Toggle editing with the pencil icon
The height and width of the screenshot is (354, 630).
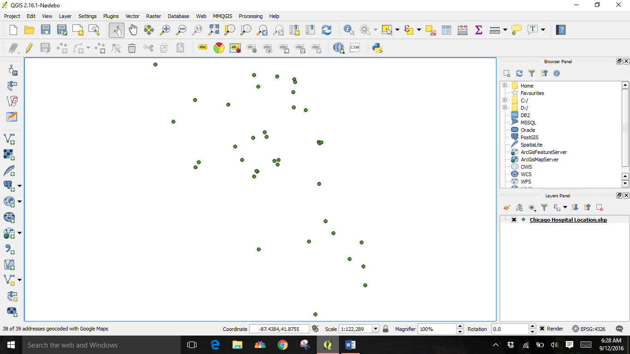click(29, 47)
